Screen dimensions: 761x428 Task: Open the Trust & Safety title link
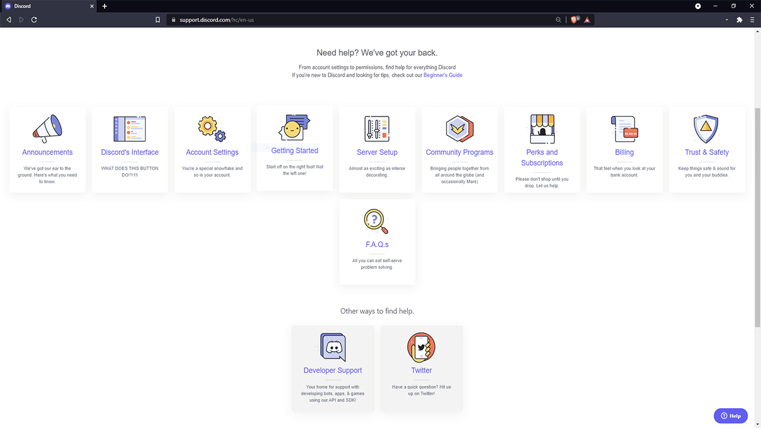[707, 152]
